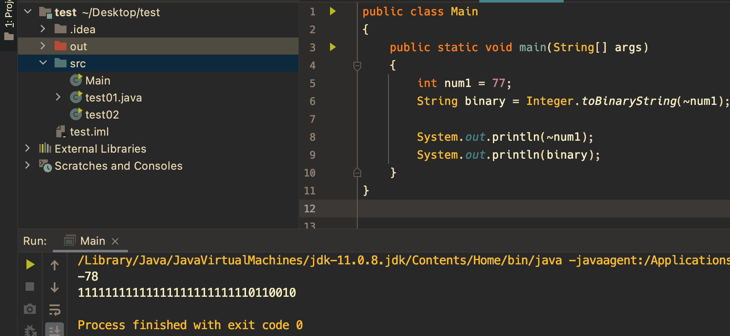Select the test.iml file
Image resolution: width=730 pixels, height=336 pixels.
click(89, 132)
